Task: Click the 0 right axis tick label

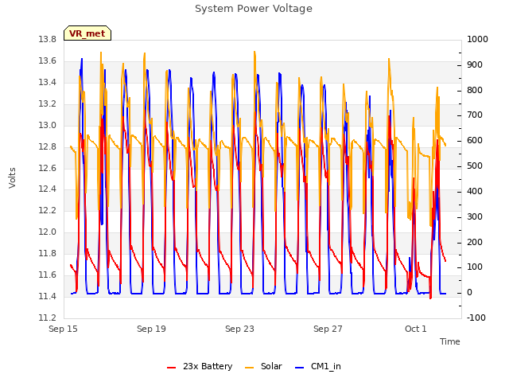Action: coord(469,293)
